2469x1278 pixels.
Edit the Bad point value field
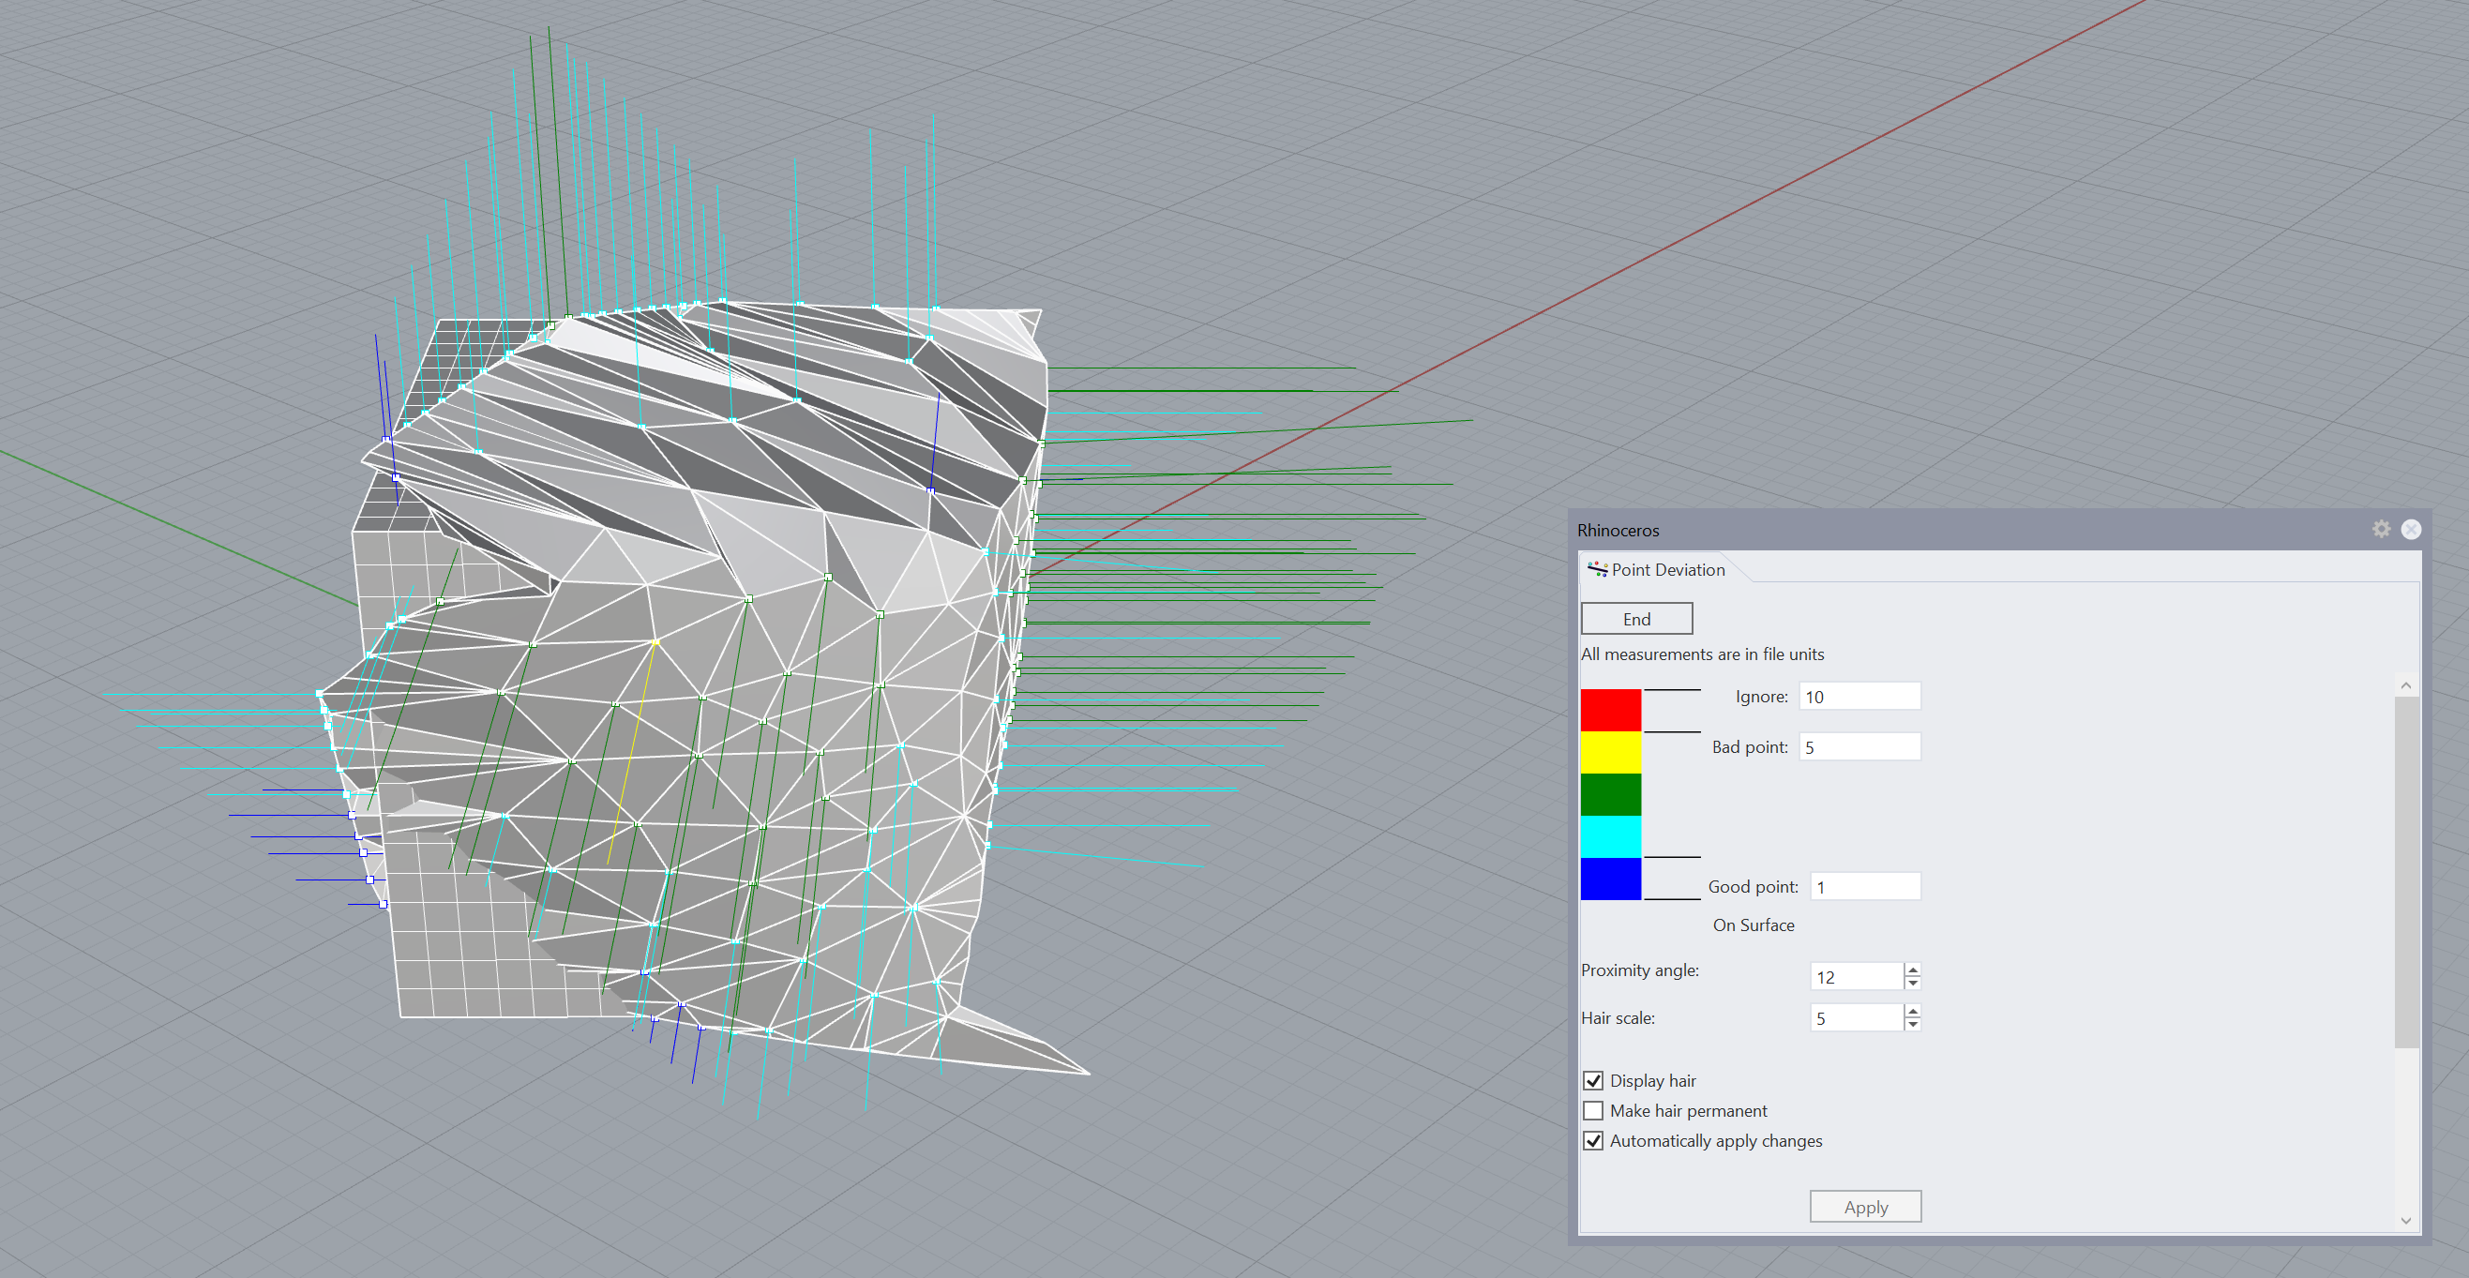1859,747
